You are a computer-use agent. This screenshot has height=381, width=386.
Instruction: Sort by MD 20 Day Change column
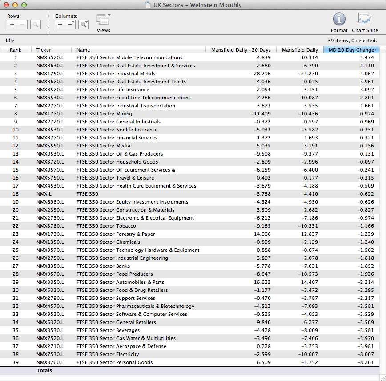coord(351,50)
